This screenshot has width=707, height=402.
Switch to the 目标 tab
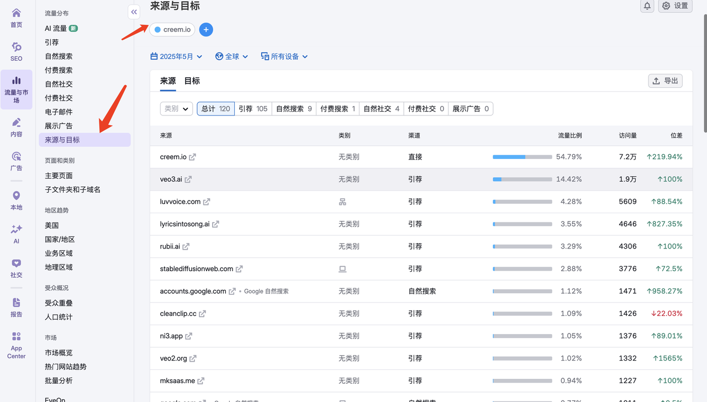[x=192, y=81]
